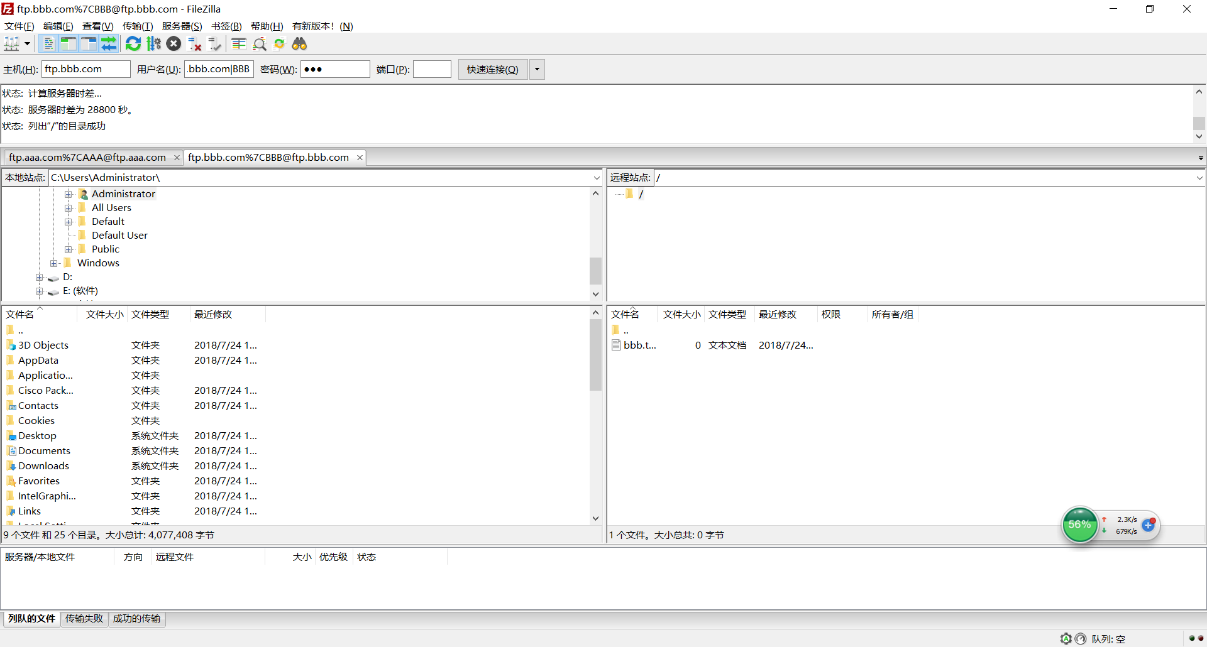Viewport: 1207px width, 647px height.
Task: Toggle the transfer queue display
Action: pyautogui.click(x=109, y=44)
